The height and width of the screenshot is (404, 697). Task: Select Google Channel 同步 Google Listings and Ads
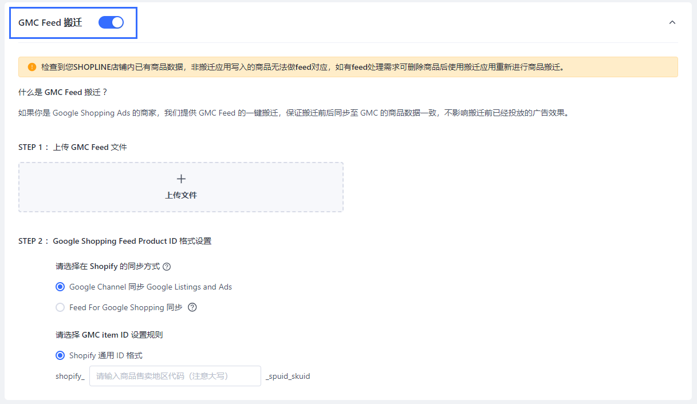click(x=60, y=287)
